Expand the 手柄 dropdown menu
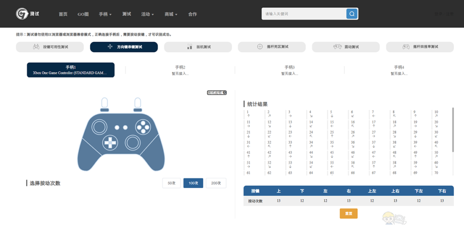Image resolution: width=464 pixels, height=230 pixels. 105,14
